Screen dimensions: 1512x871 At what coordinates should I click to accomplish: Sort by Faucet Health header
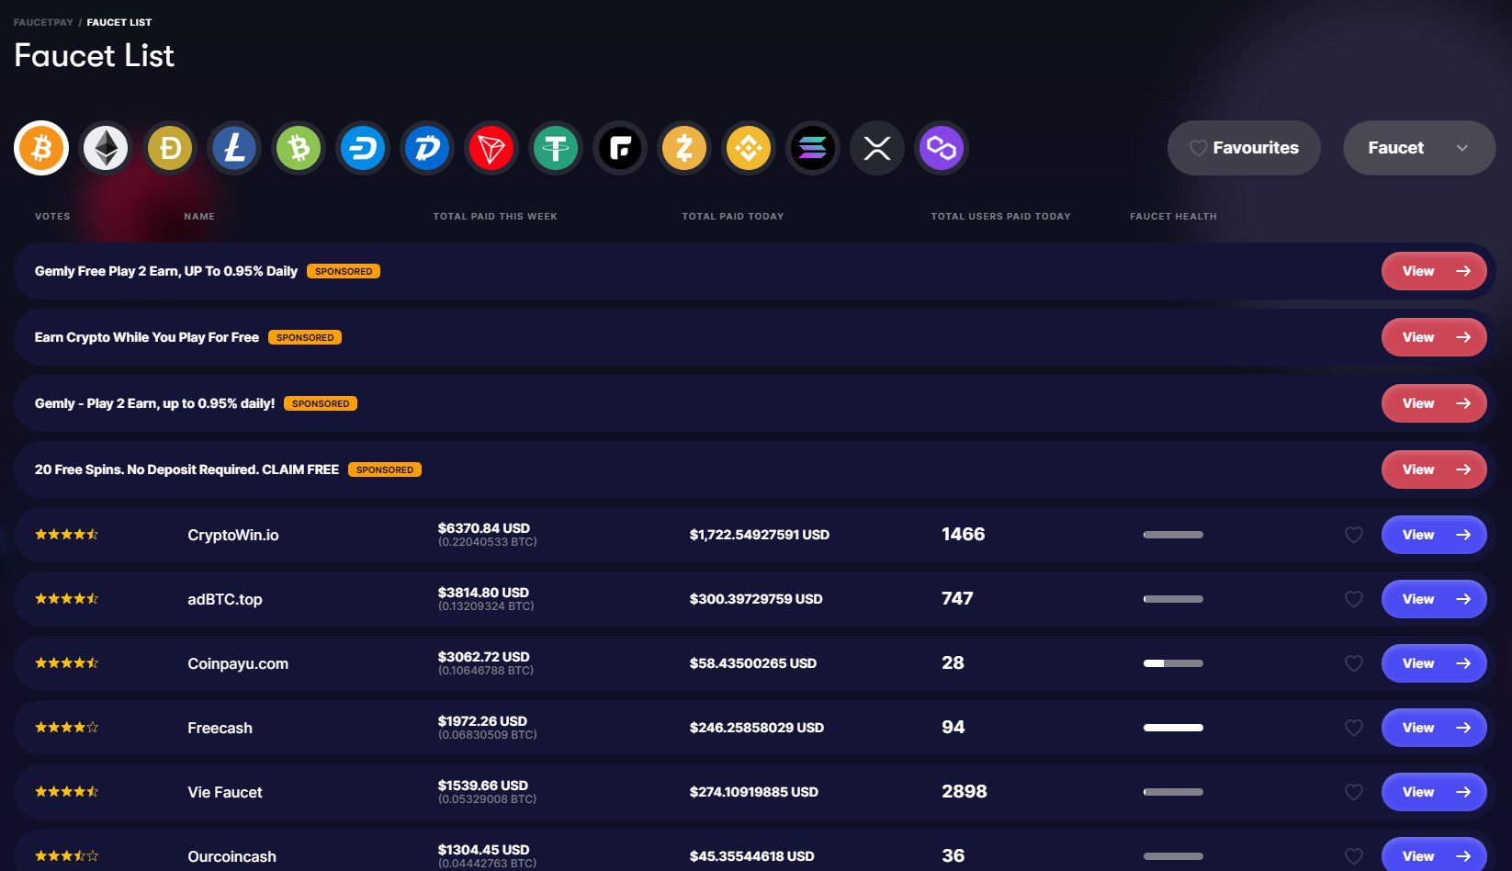coord(1173,217)
